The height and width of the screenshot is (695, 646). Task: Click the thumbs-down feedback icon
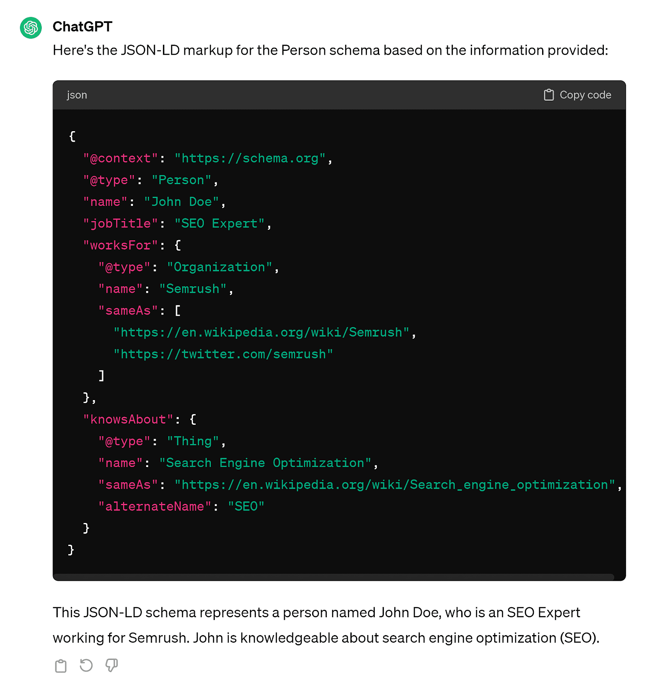click(x=111, y=665)
